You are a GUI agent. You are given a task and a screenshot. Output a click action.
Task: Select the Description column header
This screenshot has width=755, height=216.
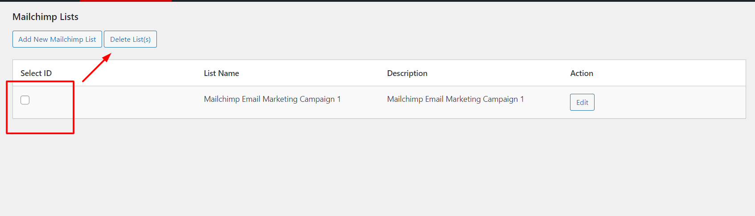coord(407,73)
